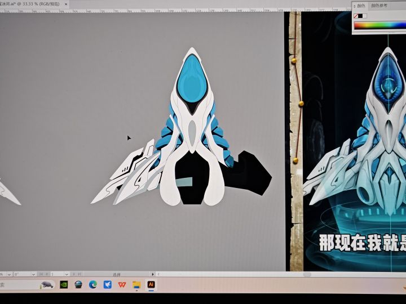Select the top yellow anchor point on the red path
The width and height of the screenshot is (406, 304).
294,61
